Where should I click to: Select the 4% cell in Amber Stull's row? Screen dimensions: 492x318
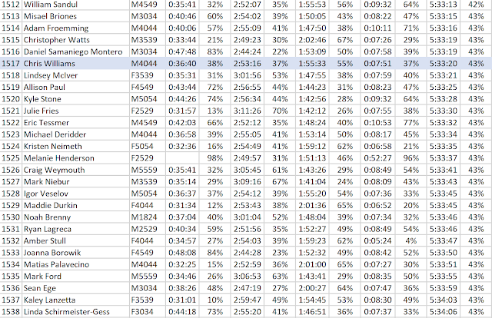[x=411, y=241]
